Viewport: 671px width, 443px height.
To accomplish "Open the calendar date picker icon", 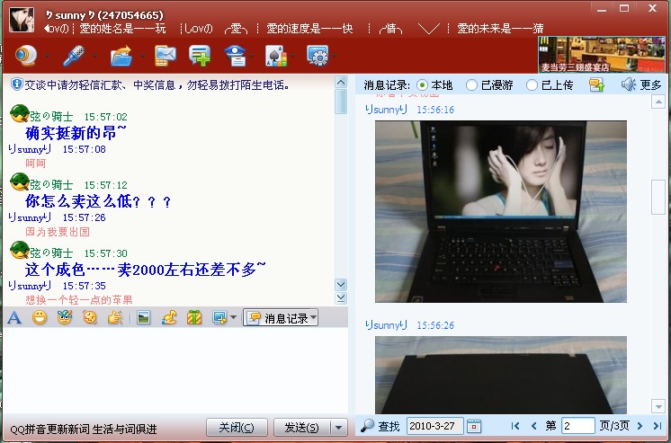I will tap(474, 426).
